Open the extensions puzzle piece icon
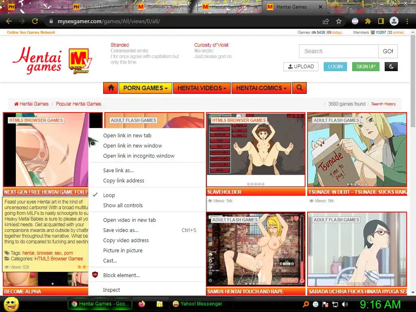Viewport: 416px width, 312px height. pyautogui.click(x=368, y=21)
